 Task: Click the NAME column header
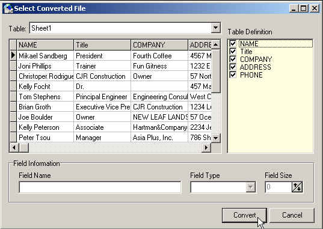pyautogui.click(x=45, y=44)
